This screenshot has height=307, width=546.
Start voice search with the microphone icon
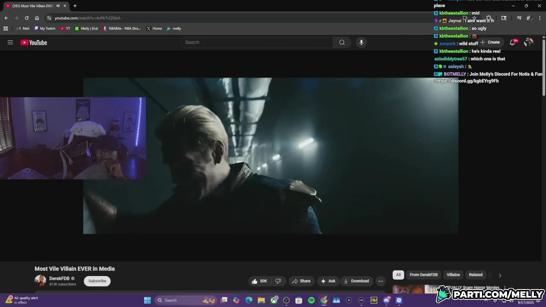coord(361,42)
